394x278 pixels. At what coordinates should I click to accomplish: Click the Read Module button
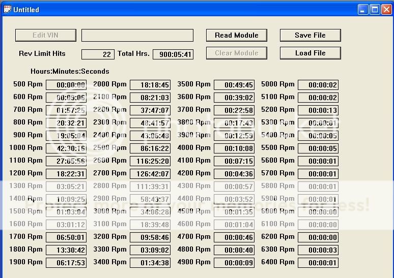237,35
